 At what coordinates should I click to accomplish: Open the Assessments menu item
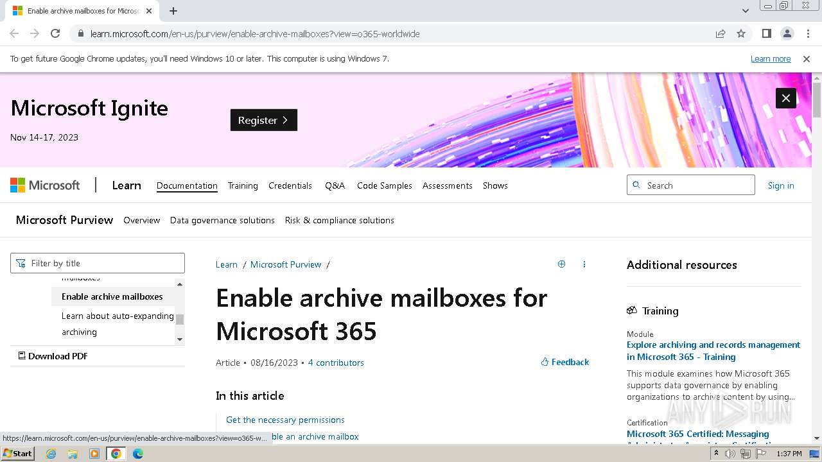(448, 185)
